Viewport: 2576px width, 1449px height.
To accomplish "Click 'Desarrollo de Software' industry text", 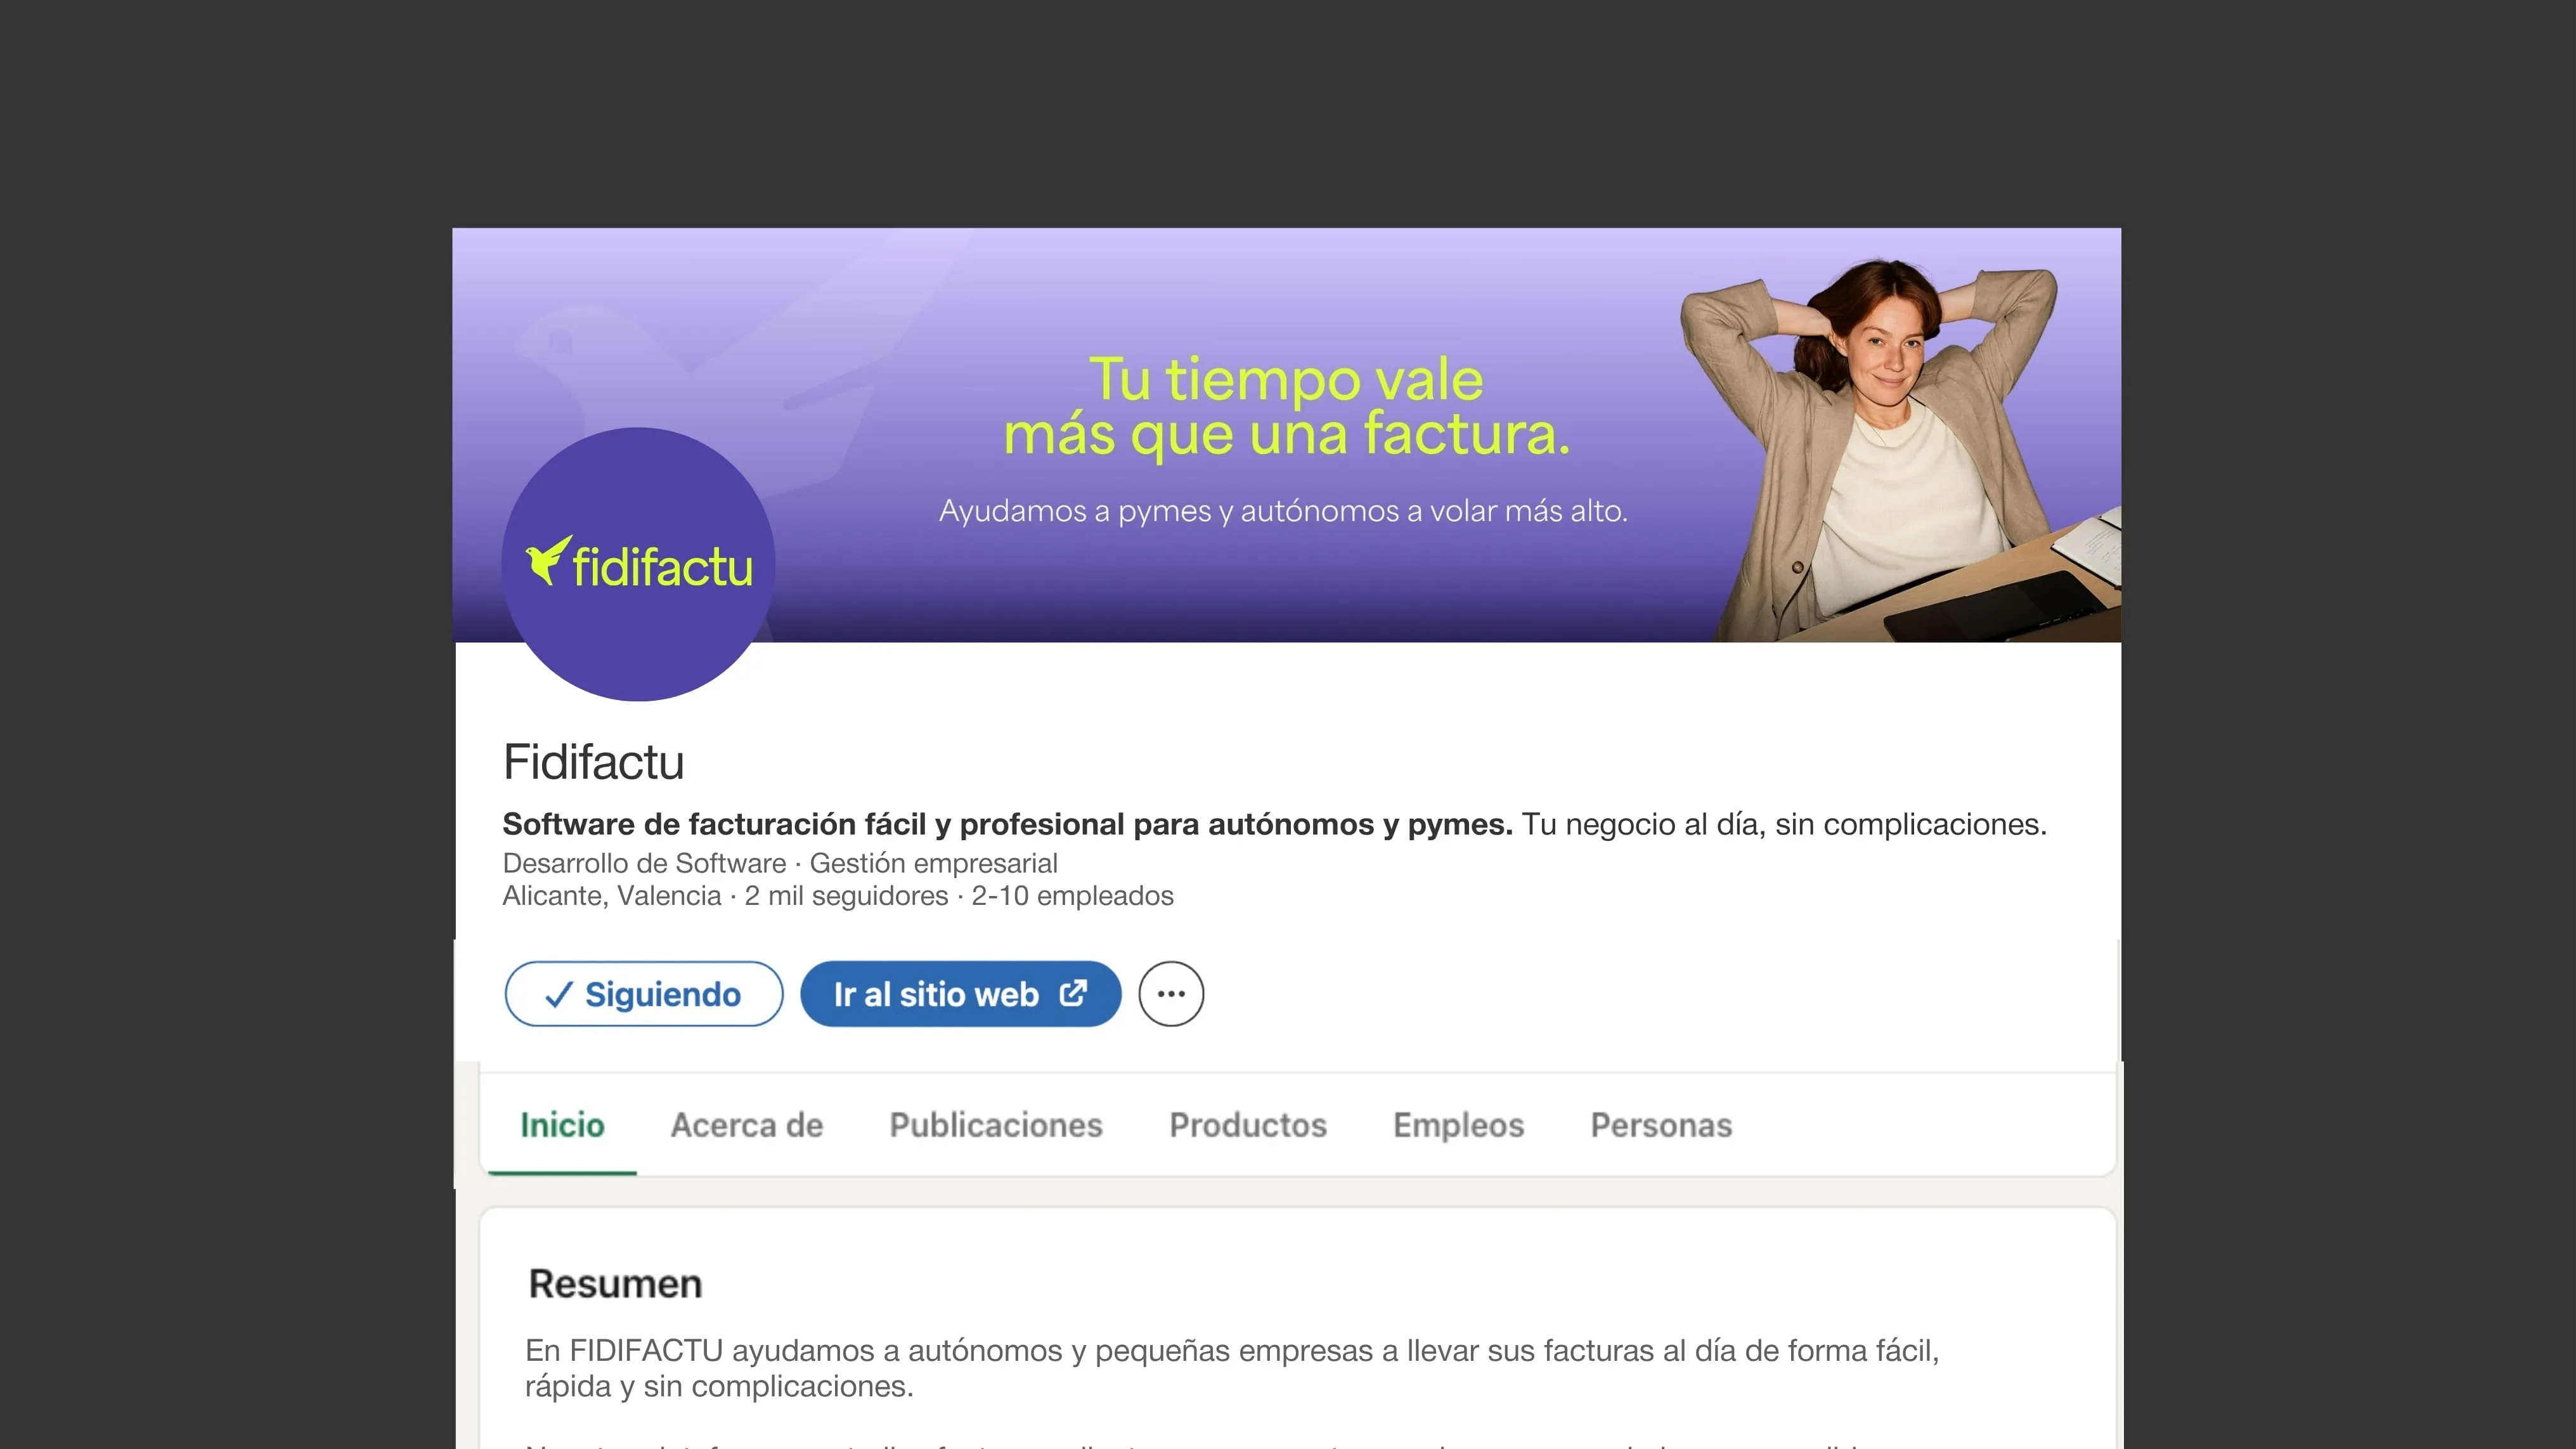I will pos(645,863).
